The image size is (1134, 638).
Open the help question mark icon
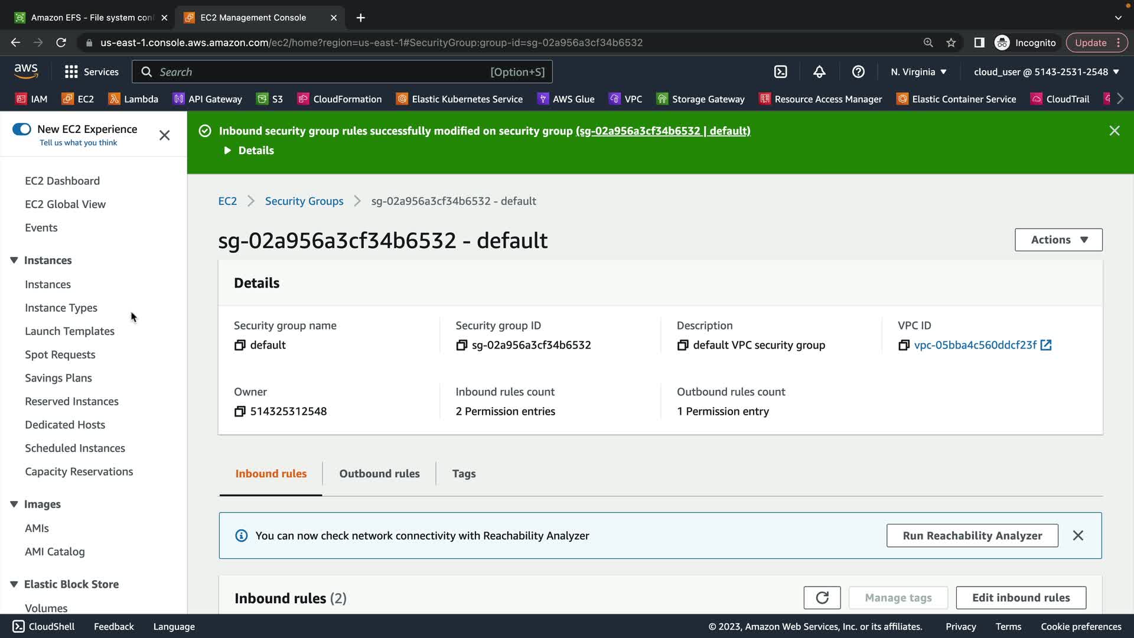pos(858,72)
